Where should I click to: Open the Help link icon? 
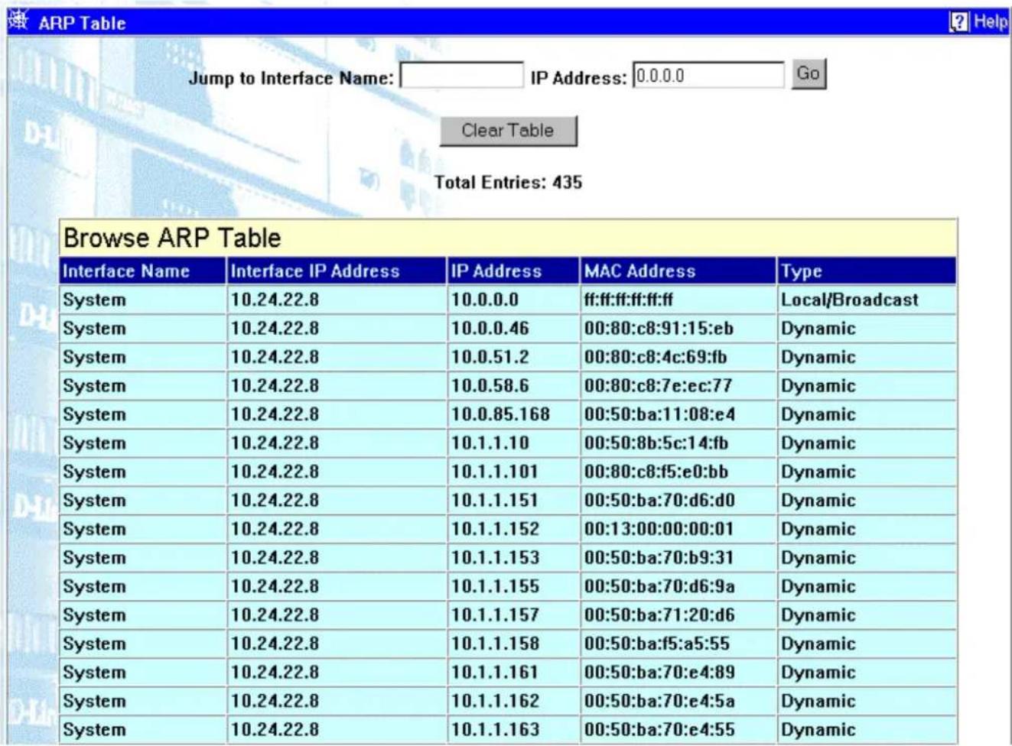958,22
